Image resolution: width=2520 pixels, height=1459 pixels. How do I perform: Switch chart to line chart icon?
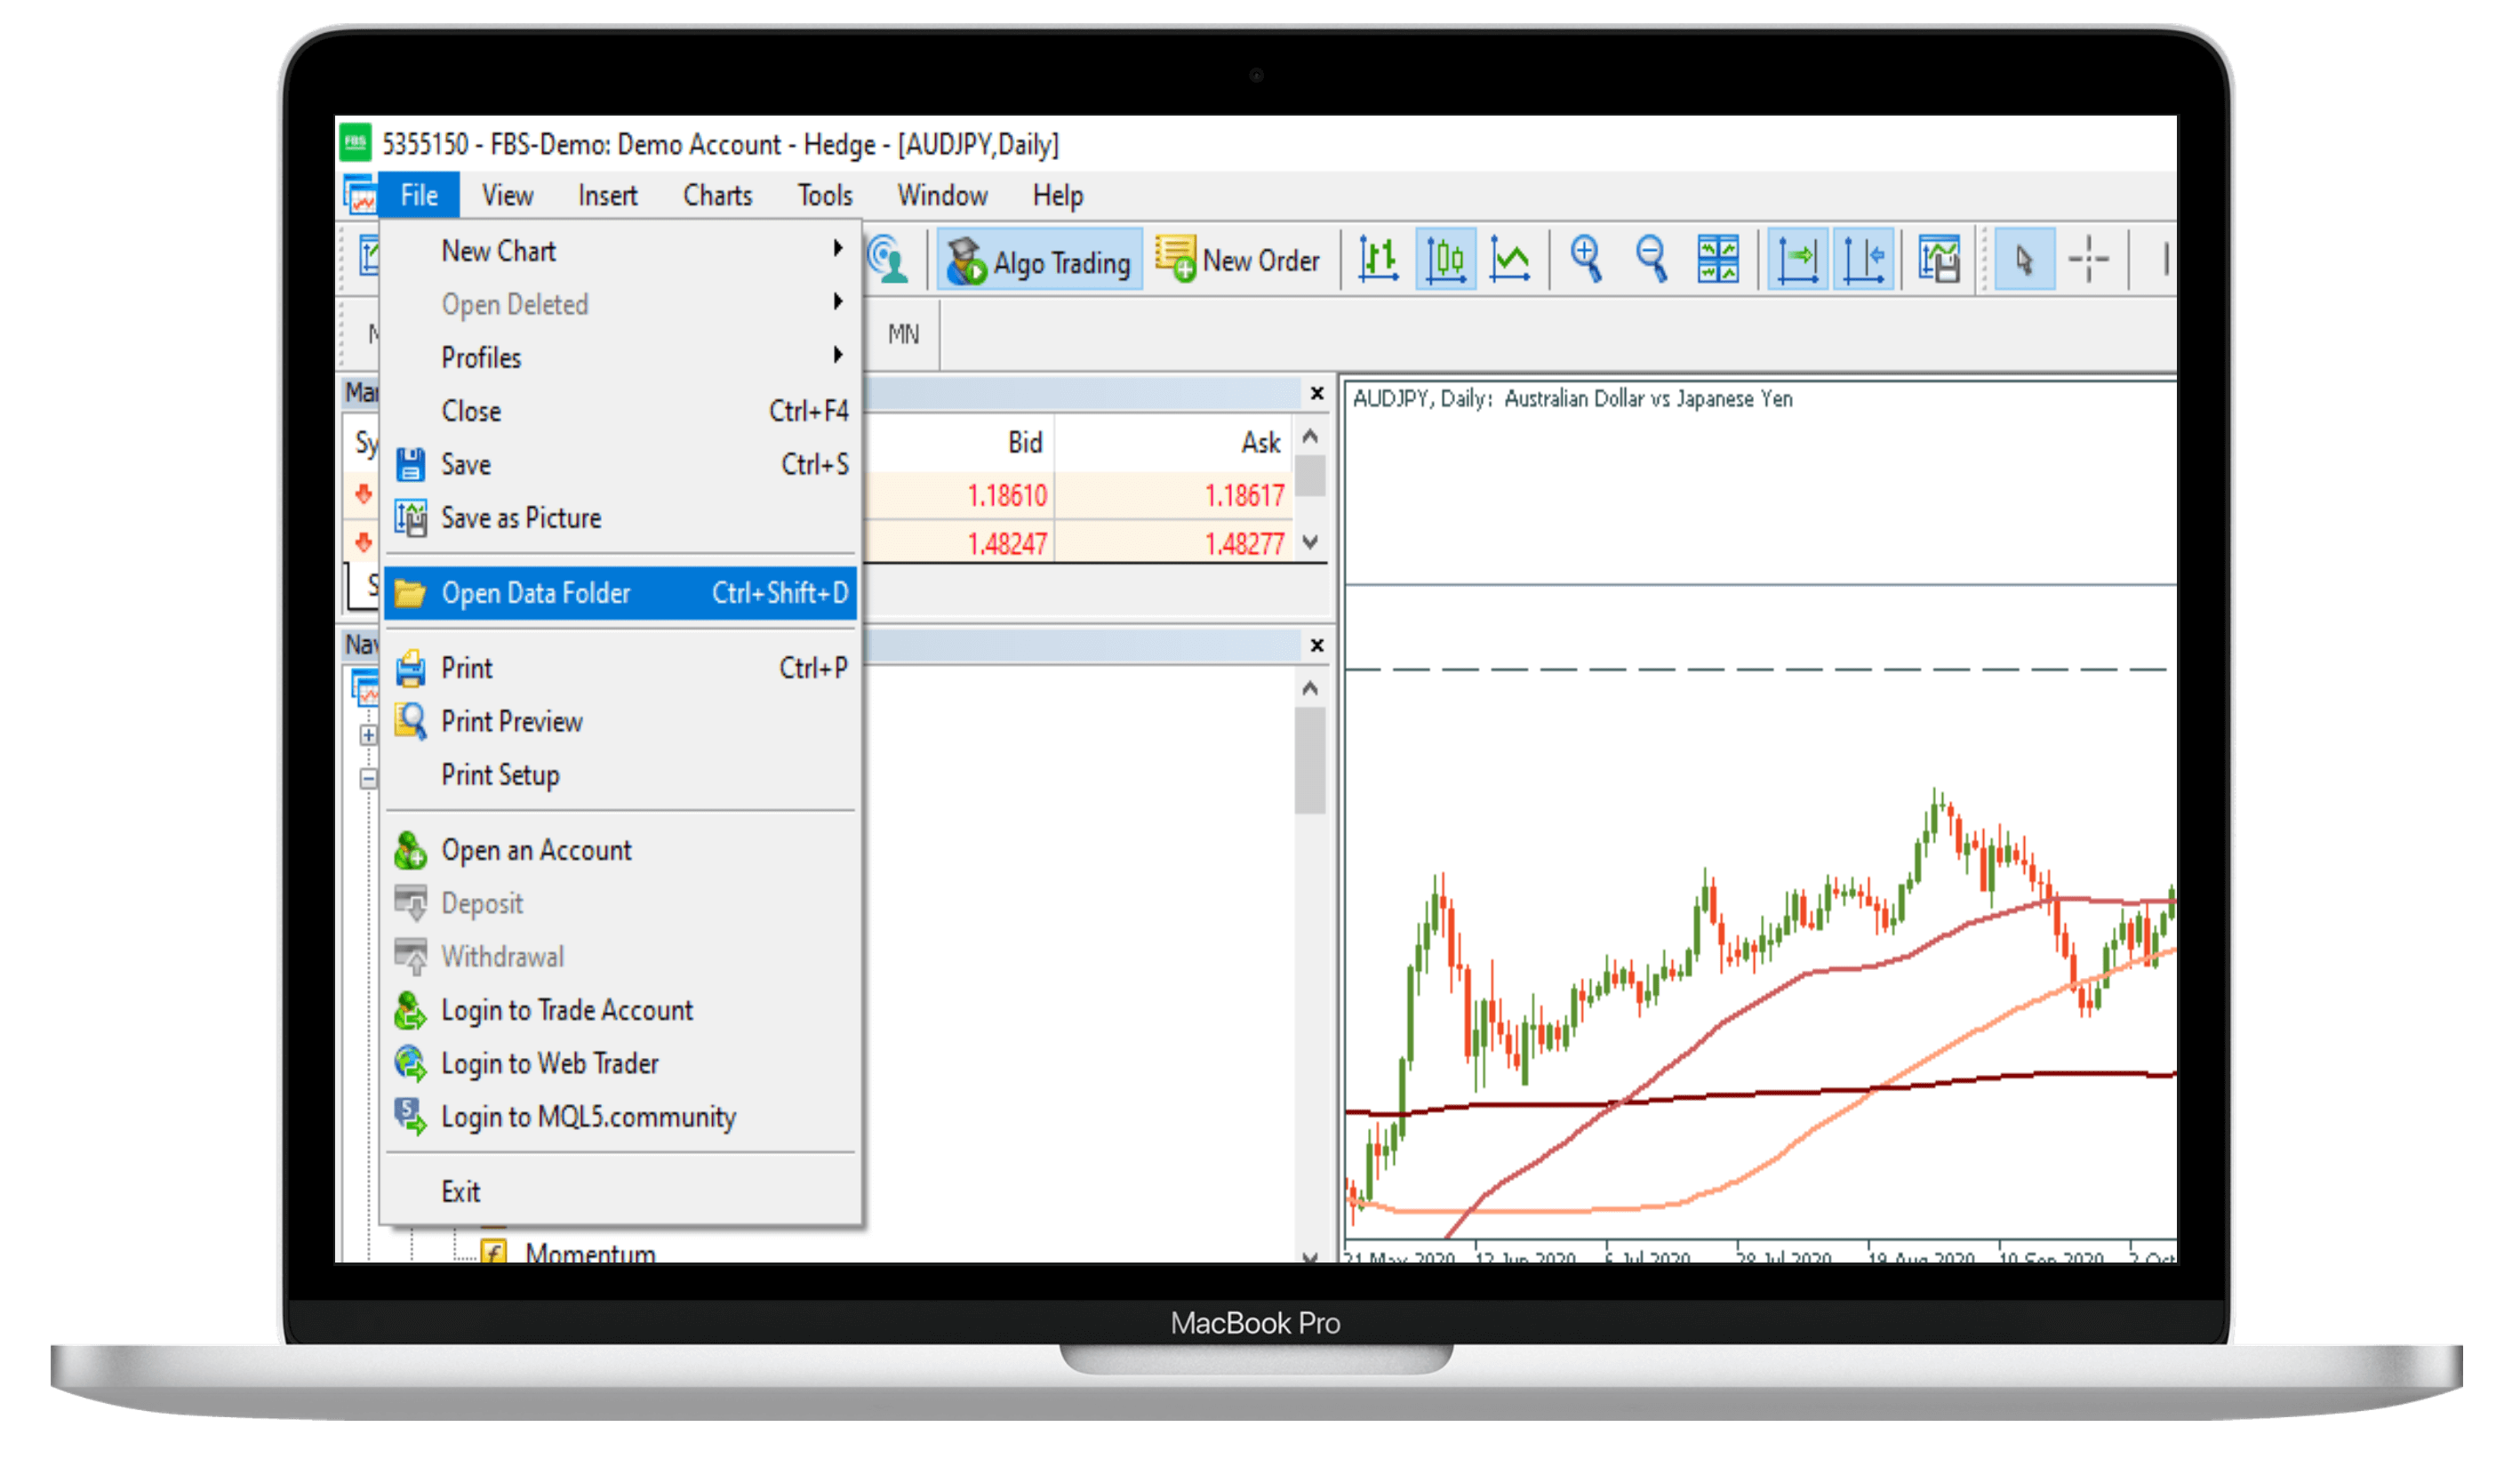coord(1509,260)
